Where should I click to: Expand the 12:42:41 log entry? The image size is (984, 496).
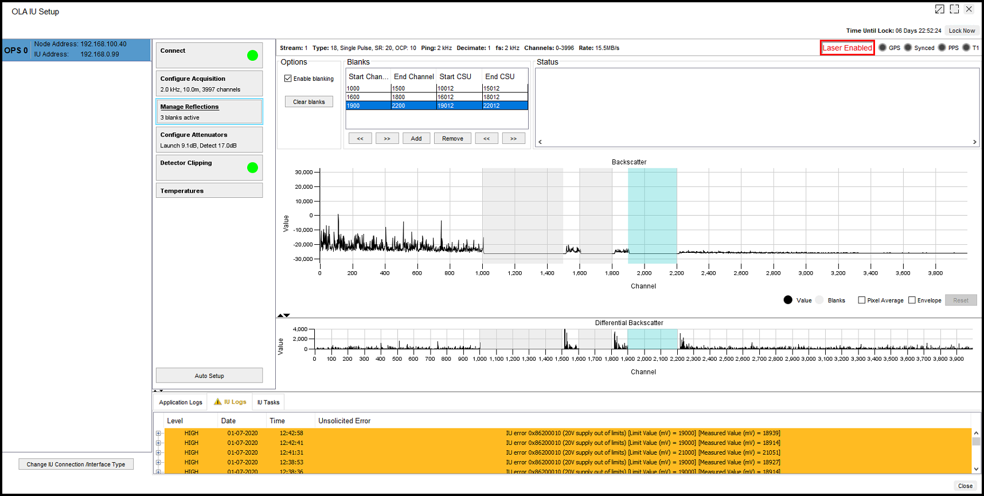click(158, 443)
